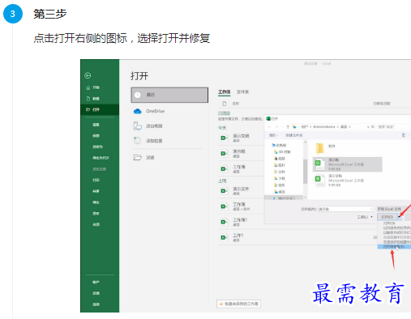Screen dimensions: 411x319
Task: Click the refresh icon beside the address bar
Action: 373,126
